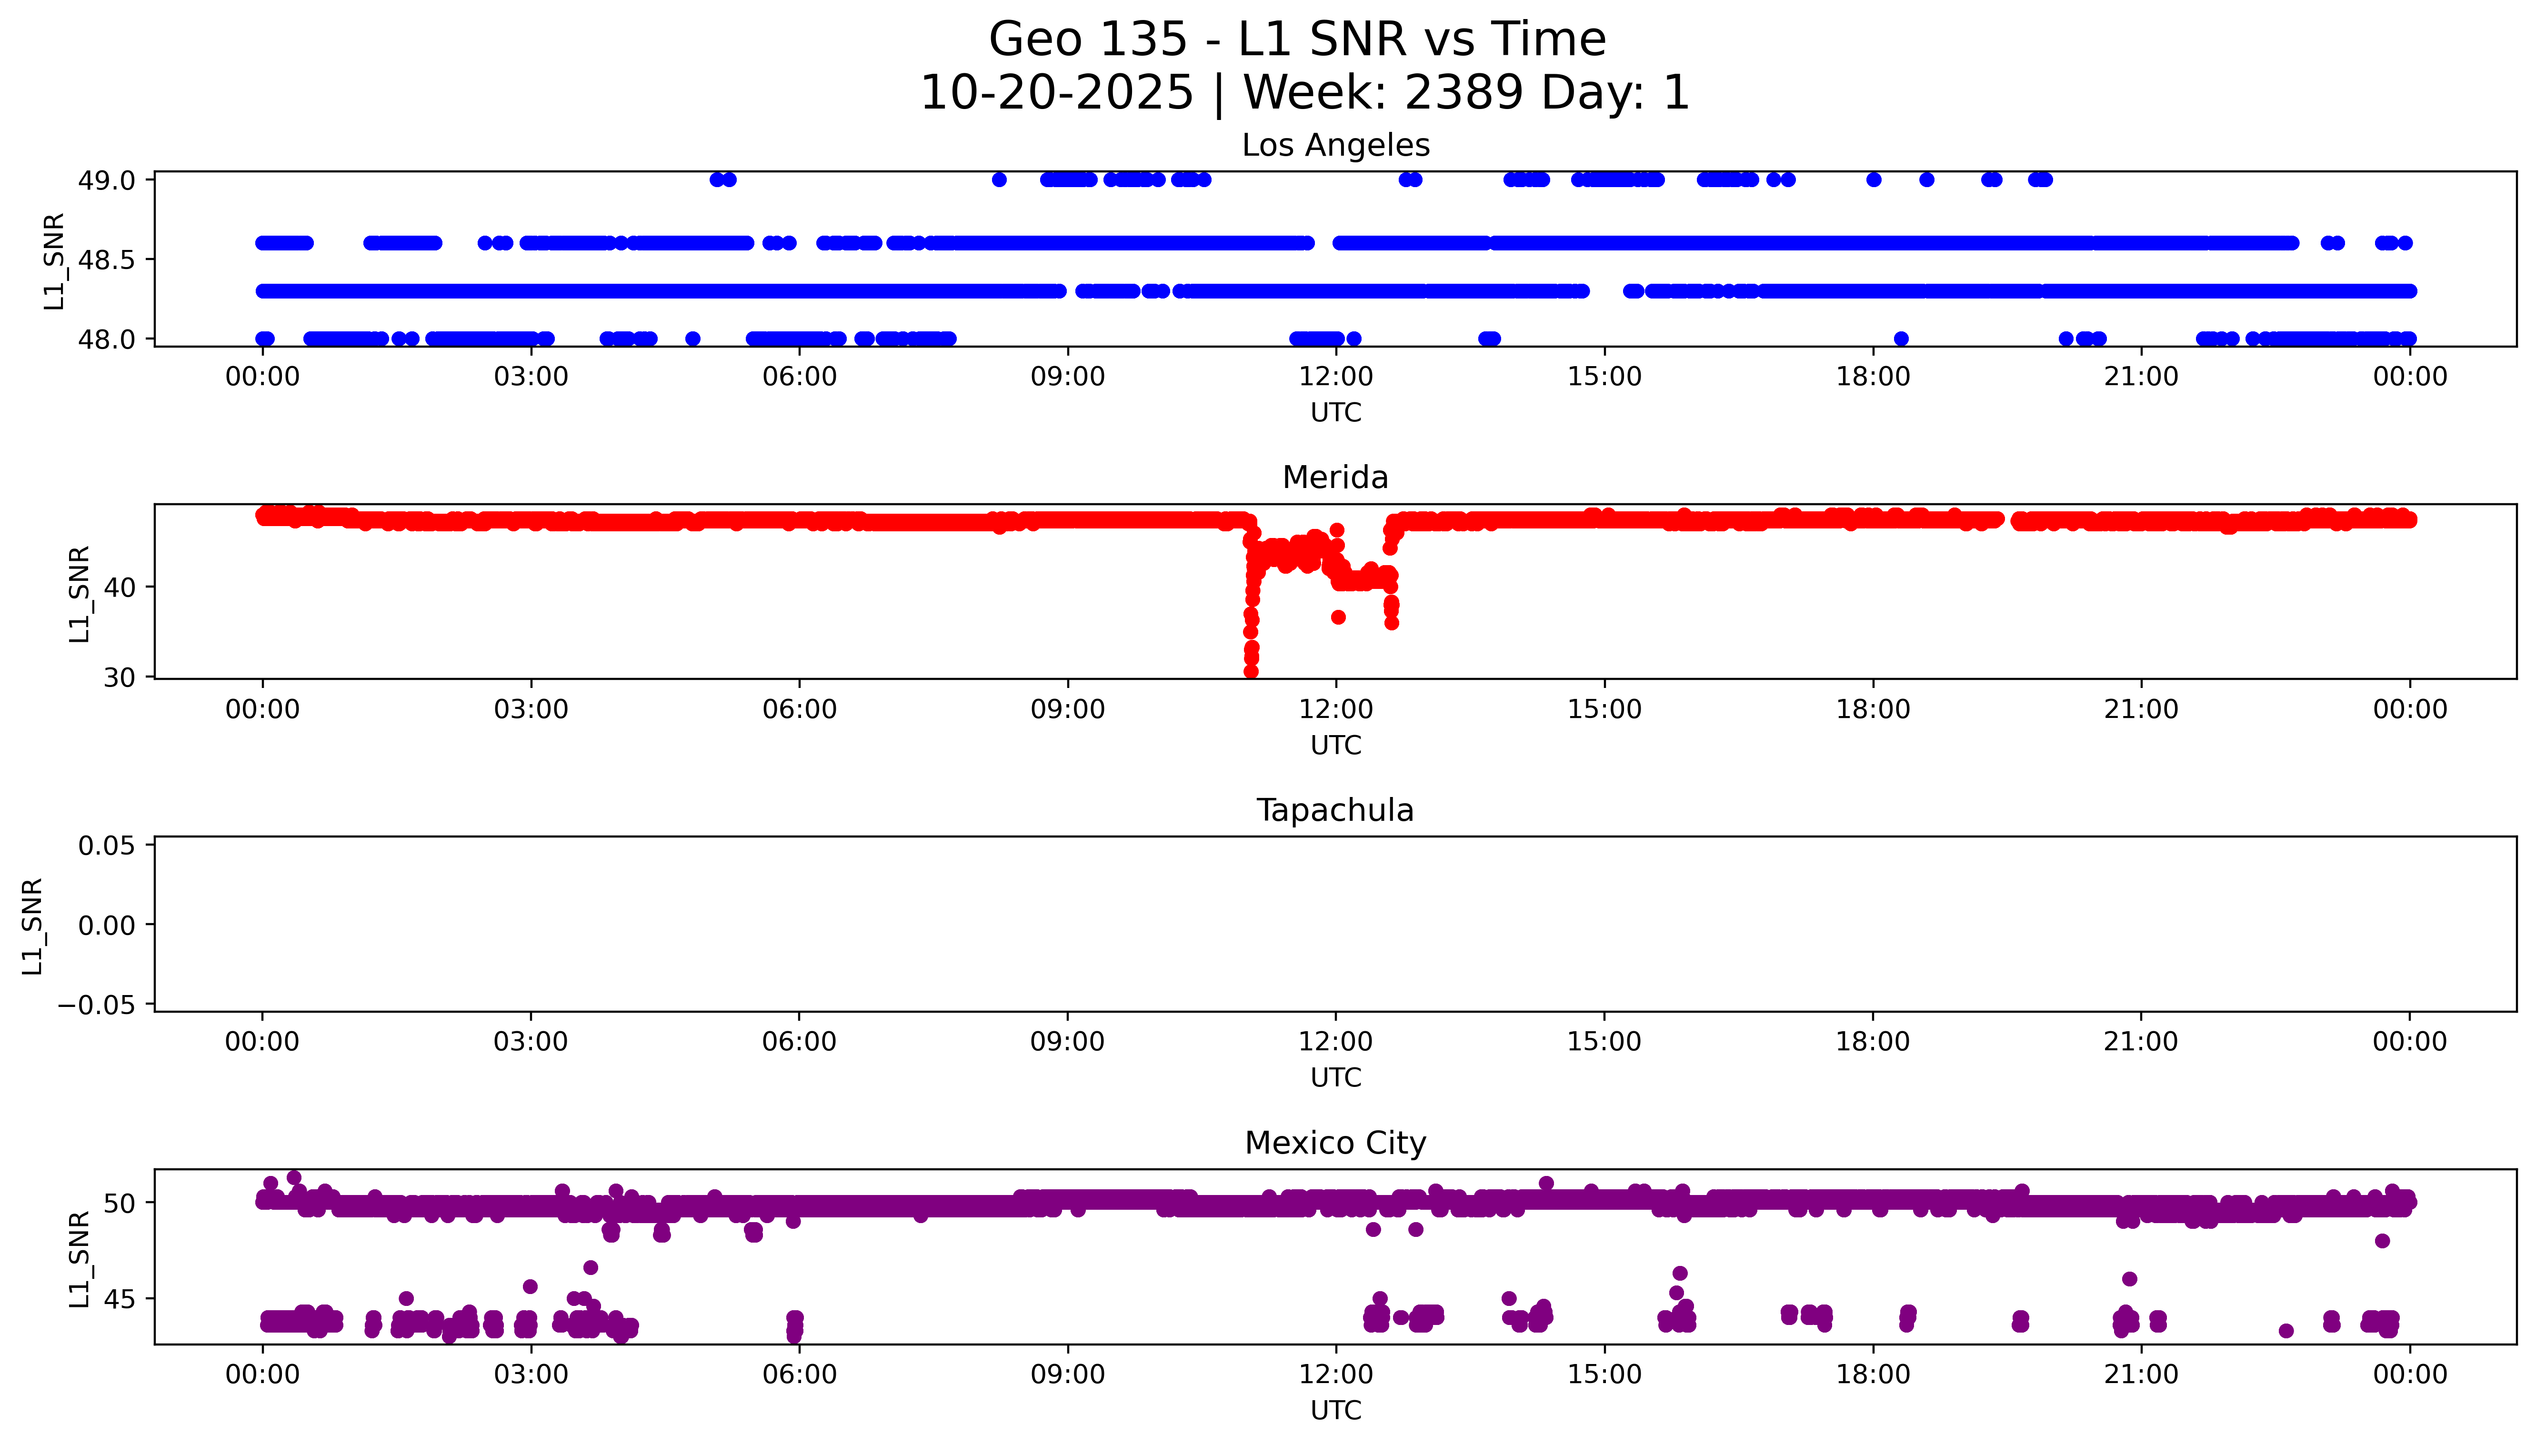Click the 45 y-axis tick in Mexico City plot

coord(119,1299)
